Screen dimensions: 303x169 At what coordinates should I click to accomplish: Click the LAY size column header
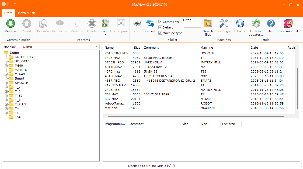pyautogui.click(x=231, y=124)
